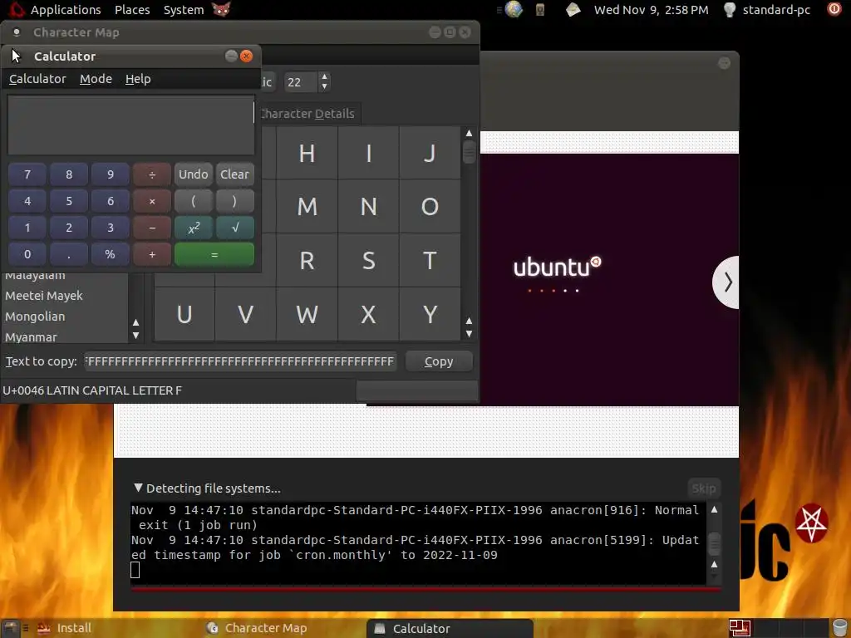Click the multiplication operator key
Screen dimensions: 851x638
click(152, 201)
